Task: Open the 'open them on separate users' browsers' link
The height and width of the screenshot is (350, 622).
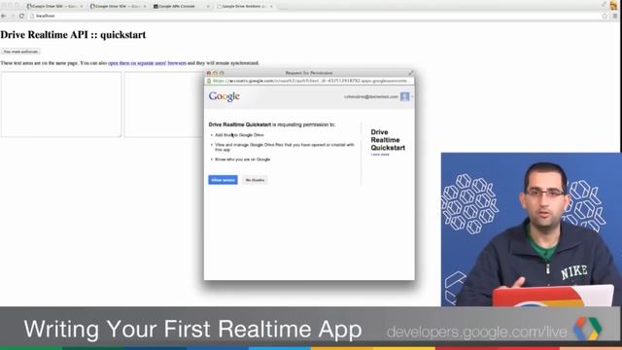Action: (x=147, y=63)
